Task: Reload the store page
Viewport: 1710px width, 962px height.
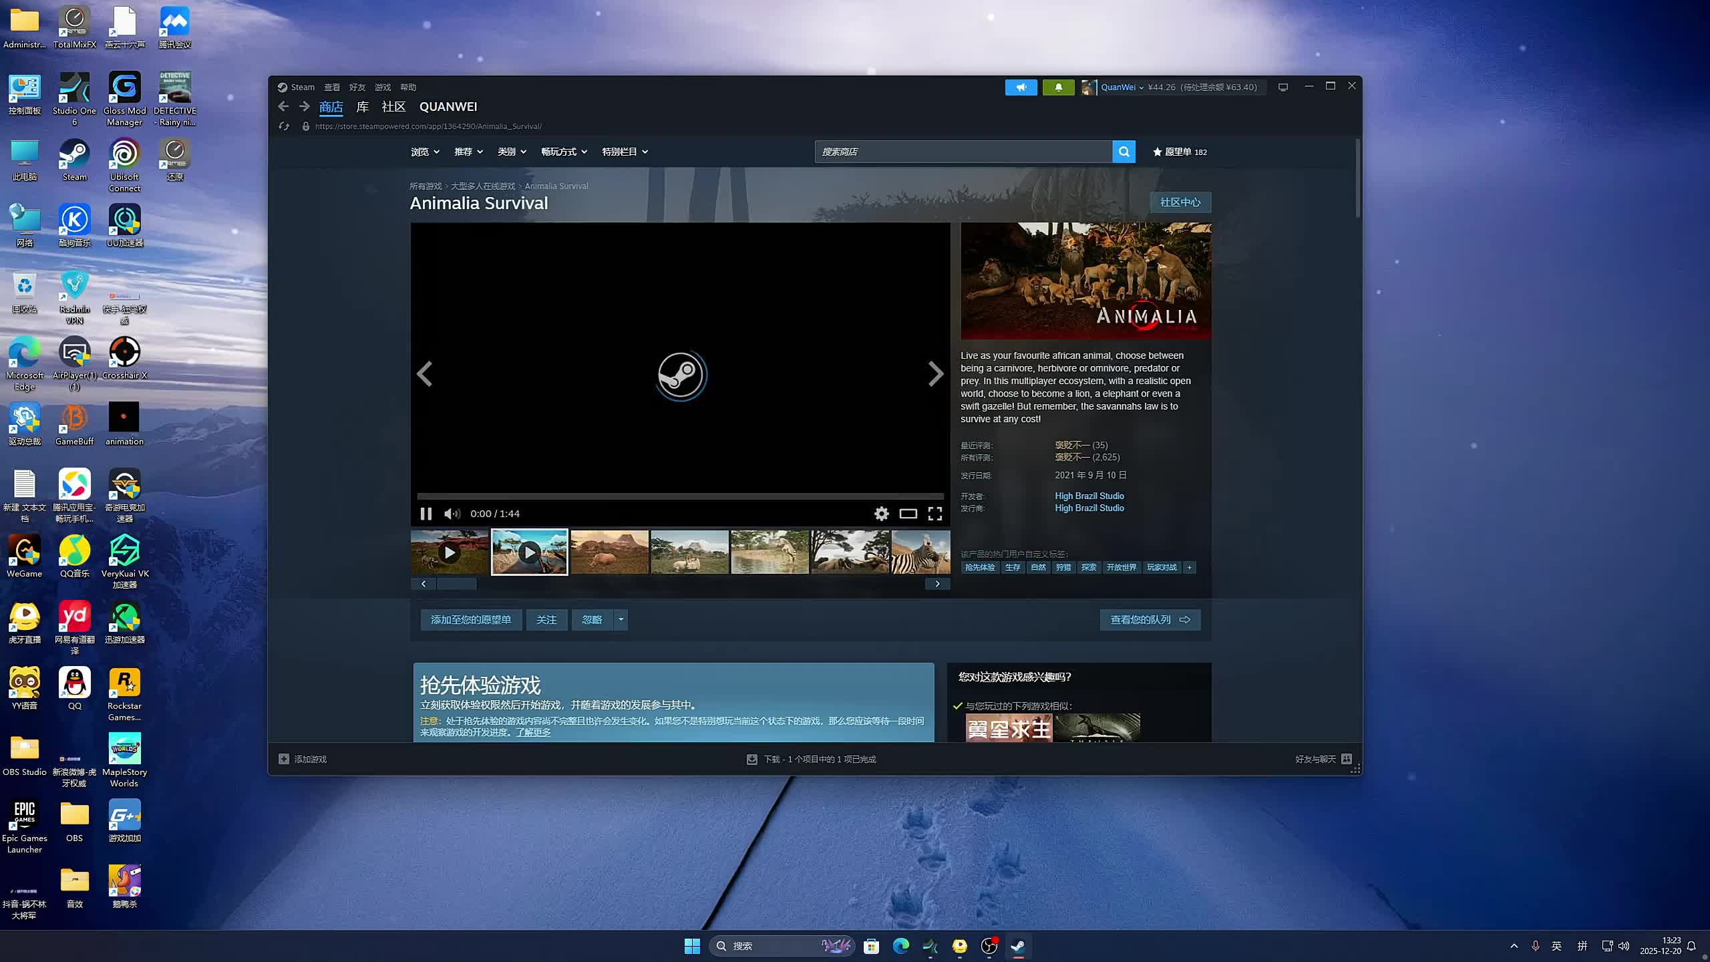Action: (x=284, y=126)
